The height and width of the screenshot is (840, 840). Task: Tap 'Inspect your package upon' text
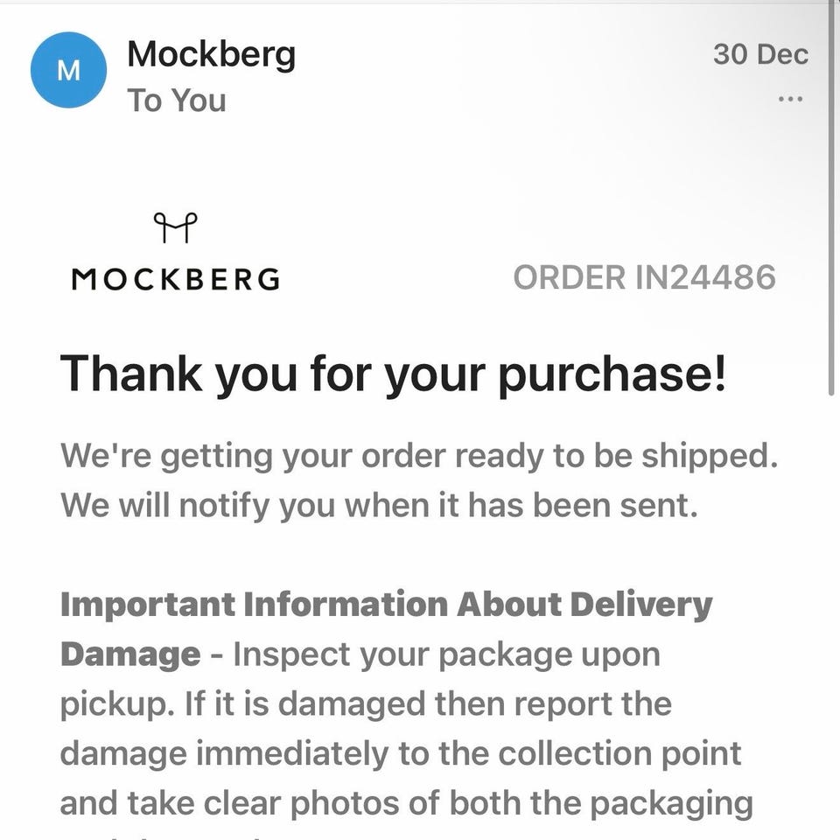[446, 654]
